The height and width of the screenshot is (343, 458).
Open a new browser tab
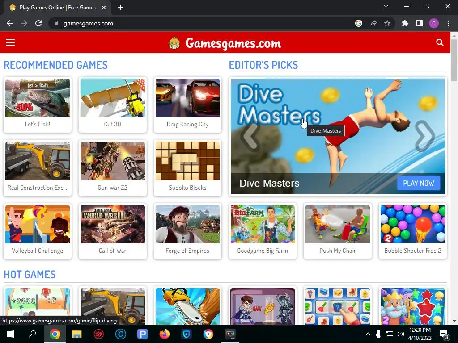point(121,8)
